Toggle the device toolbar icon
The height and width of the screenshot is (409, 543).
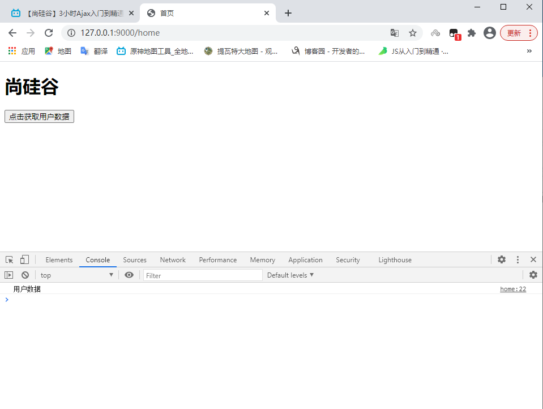click(24, 259)
